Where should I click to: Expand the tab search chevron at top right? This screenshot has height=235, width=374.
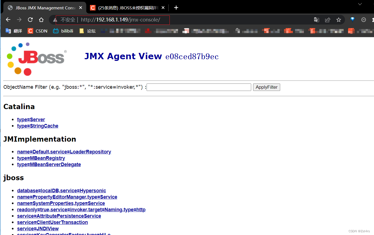pyautogui.click(x=360, y=4)
